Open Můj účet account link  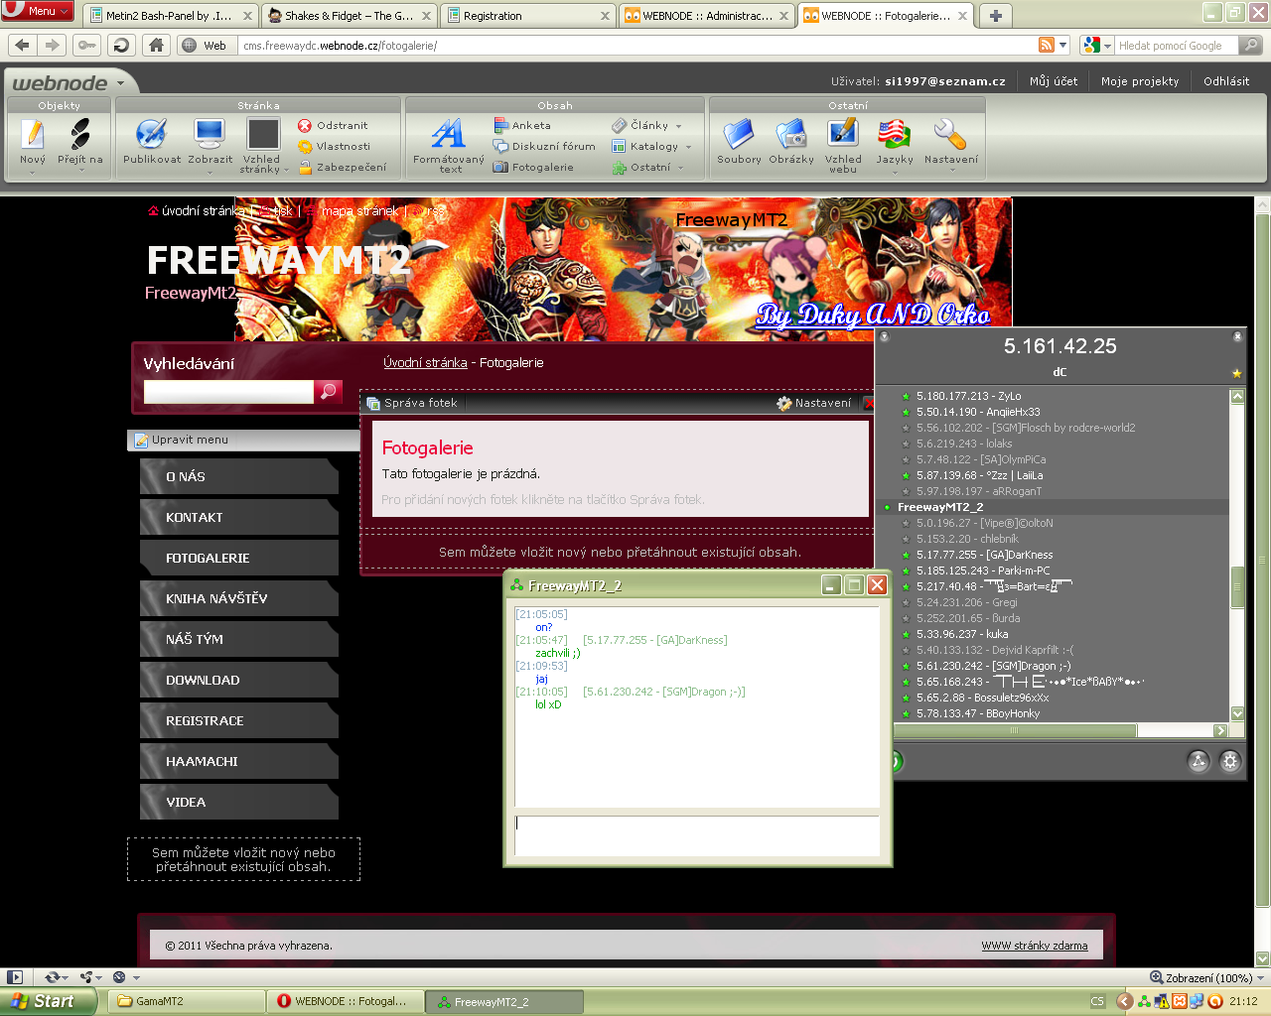pyautogui.click(x=1053, y=81)
